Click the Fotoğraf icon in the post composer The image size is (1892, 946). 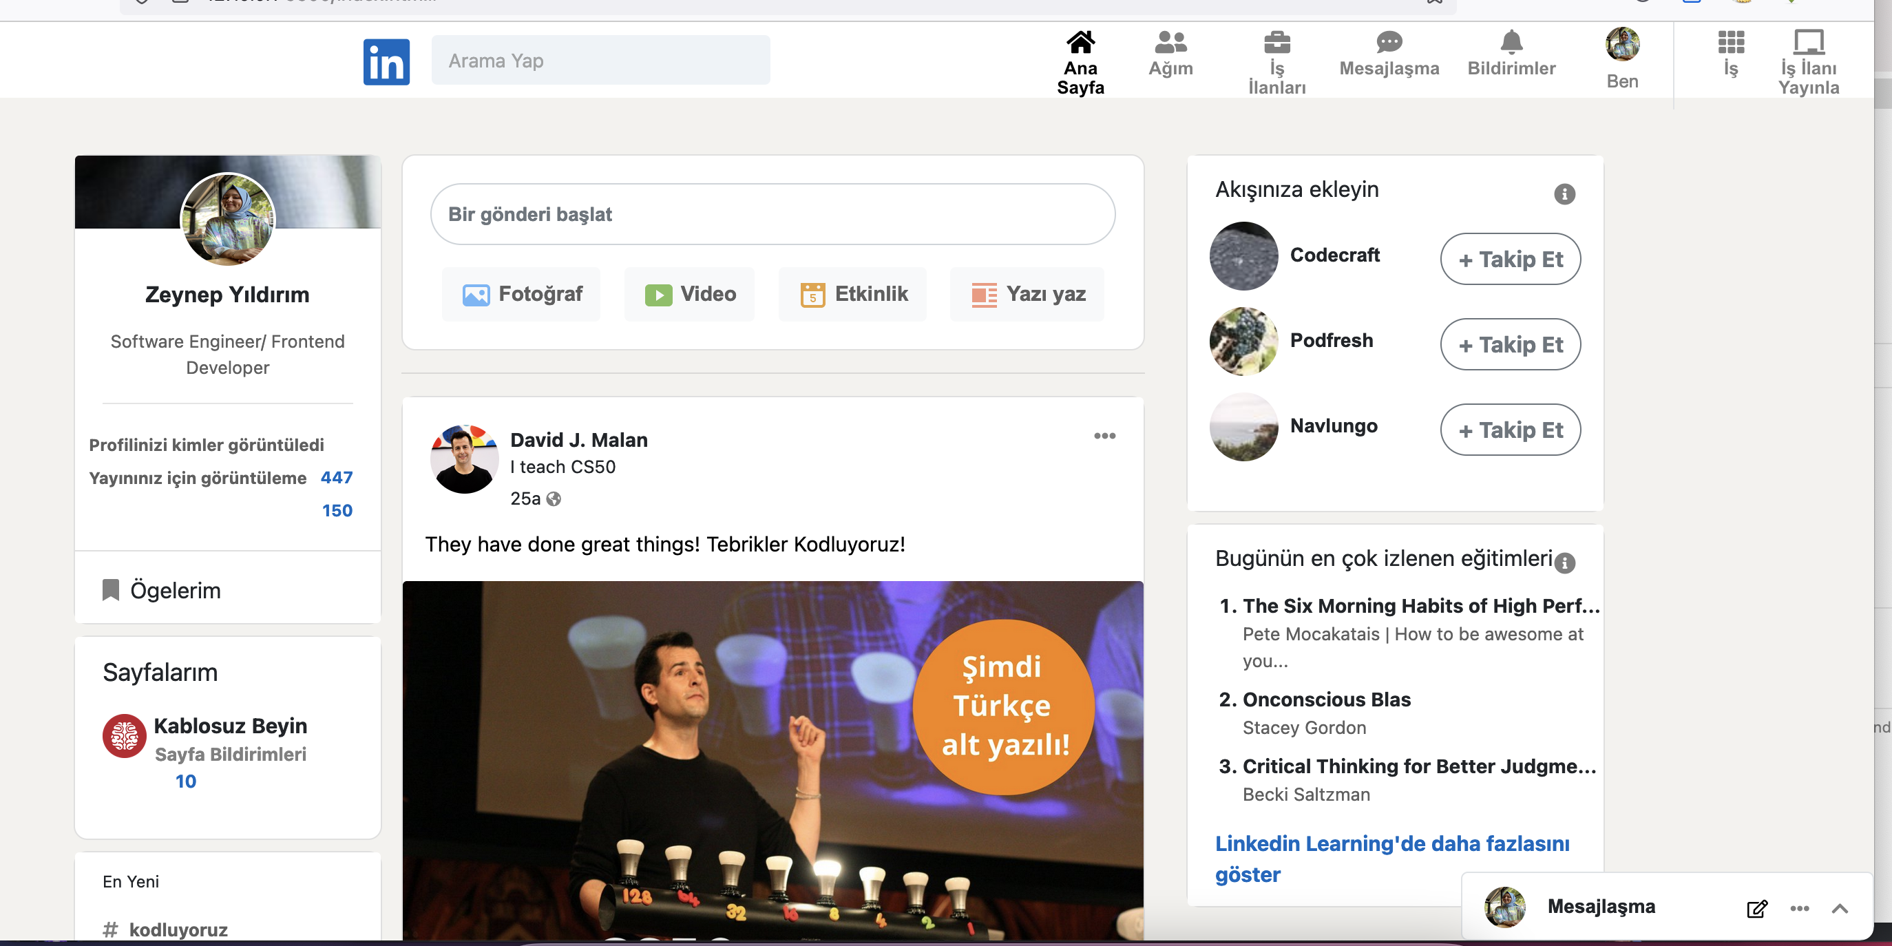[x=476, y=293]
